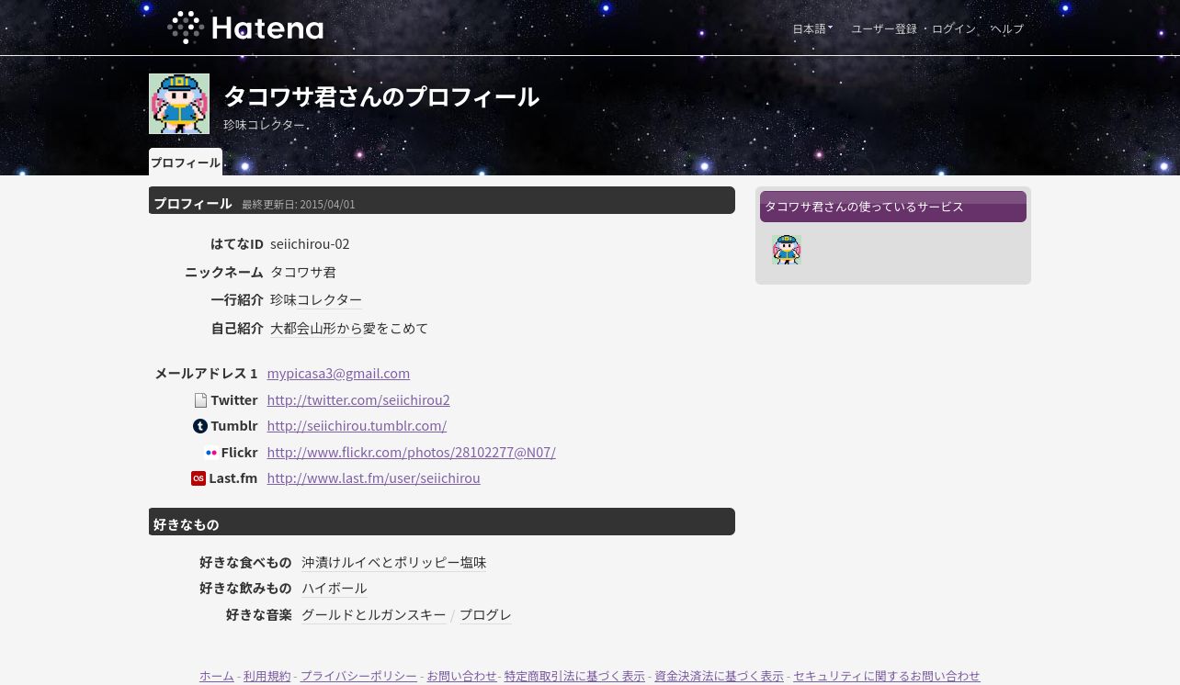The height and width of the screenshot is (685, 1180).
Task: Open the mypicasa3@gmail.com email link
Action: pyautogui.click(x=338, y=373)
